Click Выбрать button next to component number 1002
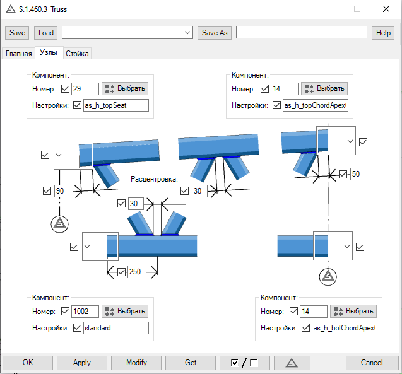This screenshot has width=402, height=374. point(125,311)
